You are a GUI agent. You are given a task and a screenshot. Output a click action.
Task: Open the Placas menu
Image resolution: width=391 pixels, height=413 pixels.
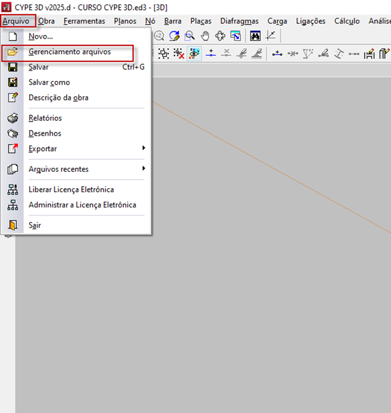click(x=201, y=21)
